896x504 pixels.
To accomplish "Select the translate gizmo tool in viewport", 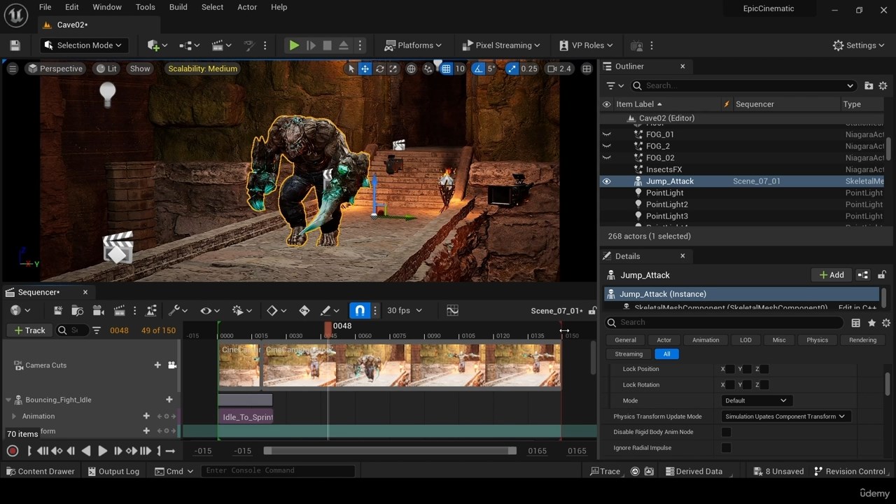I will pyautogui.click(x=365, y=69).
